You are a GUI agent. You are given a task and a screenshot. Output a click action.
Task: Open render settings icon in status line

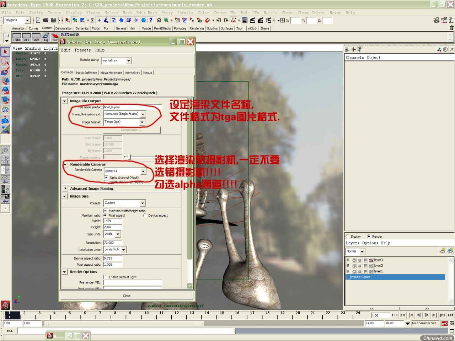268,20
